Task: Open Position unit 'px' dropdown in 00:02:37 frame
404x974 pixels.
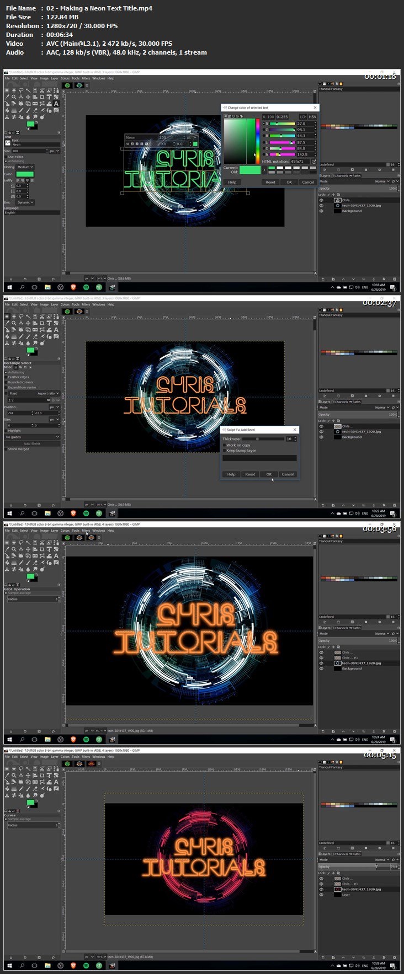Action: tap(54, 407)
